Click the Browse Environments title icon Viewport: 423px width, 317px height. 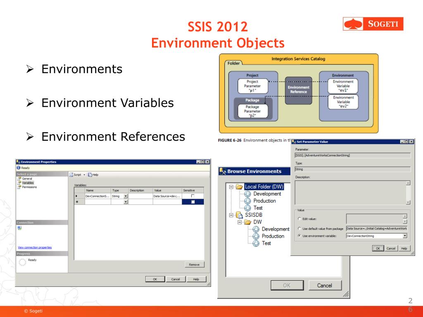(223, 171)
